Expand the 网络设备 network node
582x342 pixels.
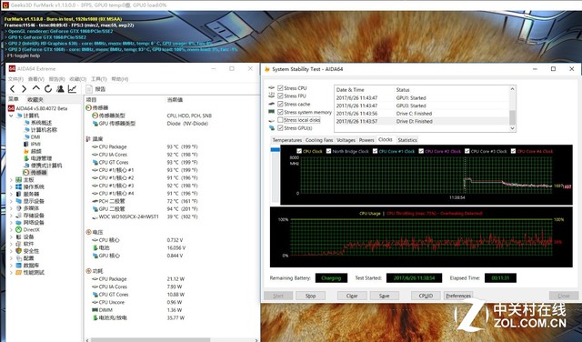(11, 223)
